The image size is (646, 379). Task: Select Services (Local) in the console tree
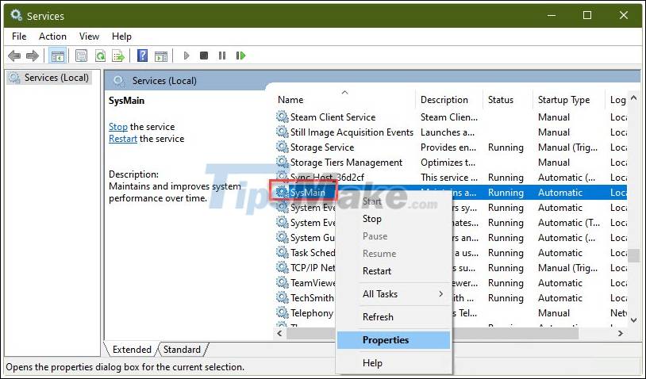point(49,78)
